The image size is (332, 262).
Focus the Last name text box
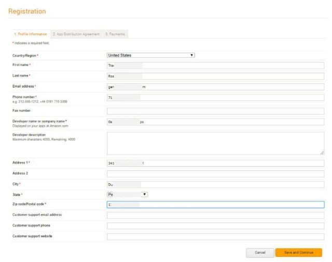215,76
